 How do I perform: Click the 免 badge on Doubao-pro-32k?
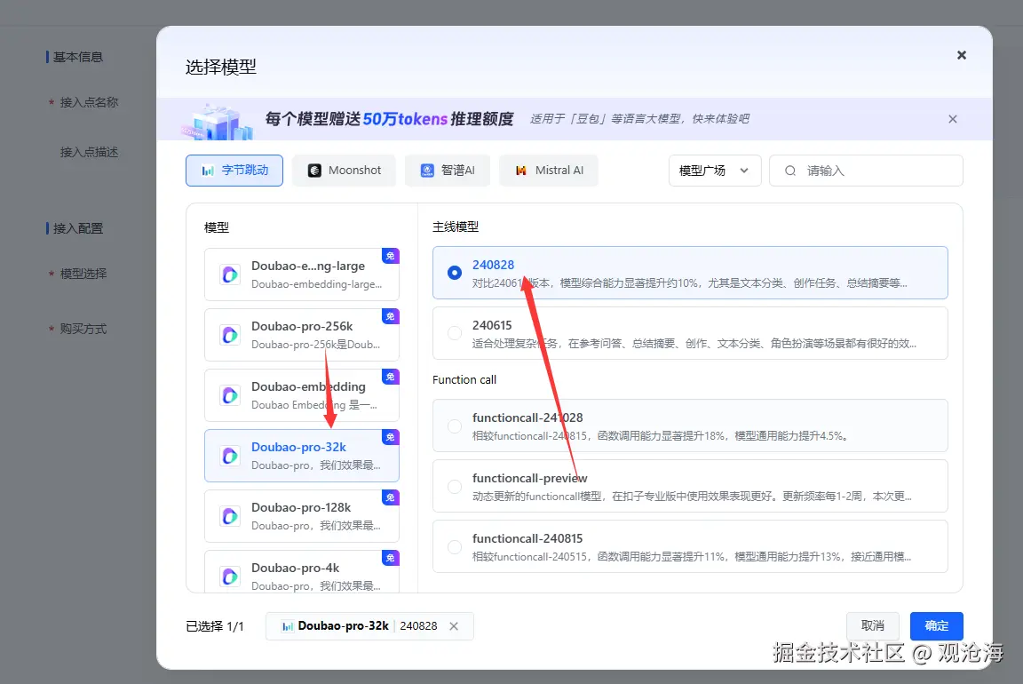point(390,437)
